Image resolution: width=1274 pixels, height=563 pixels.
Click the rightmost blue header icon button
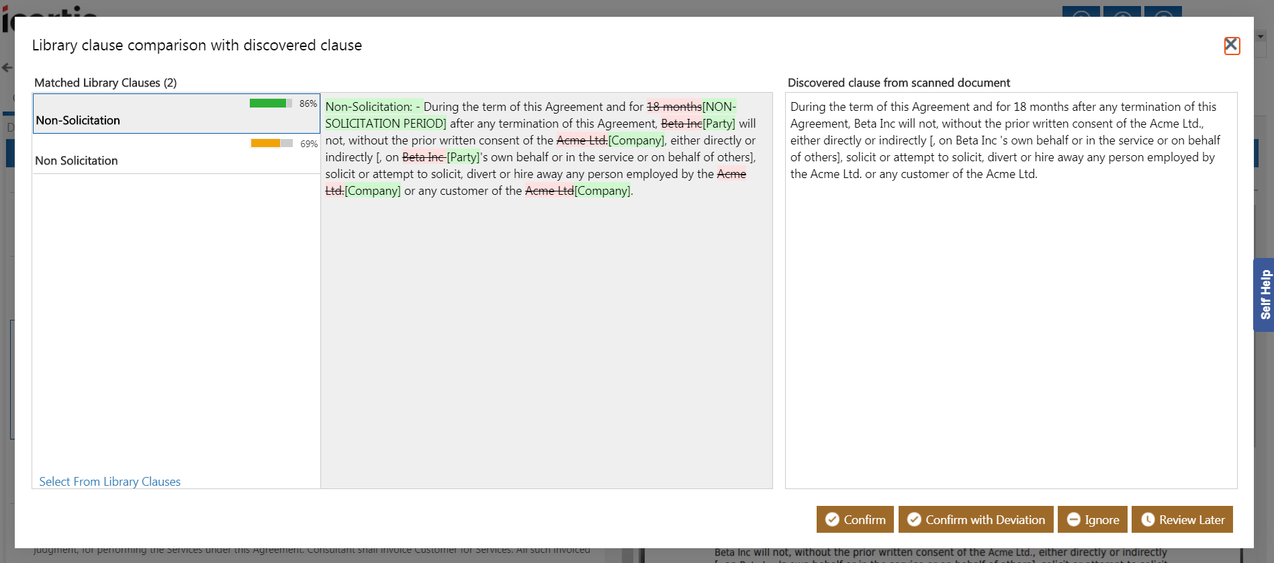pos(1163,11)
